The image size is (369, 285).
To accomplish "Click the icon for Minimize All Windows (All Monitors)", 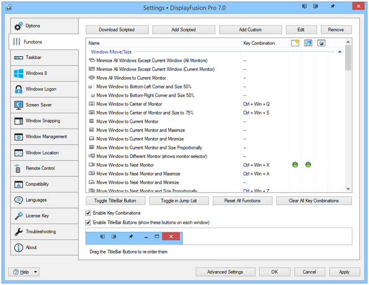I will pyautogui.click(x=91, y=61).
